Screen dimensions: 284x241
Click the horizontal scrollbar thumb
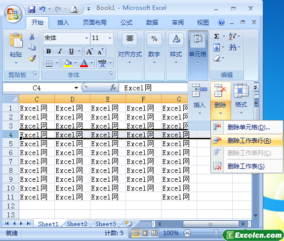click(x=210, y=224)
